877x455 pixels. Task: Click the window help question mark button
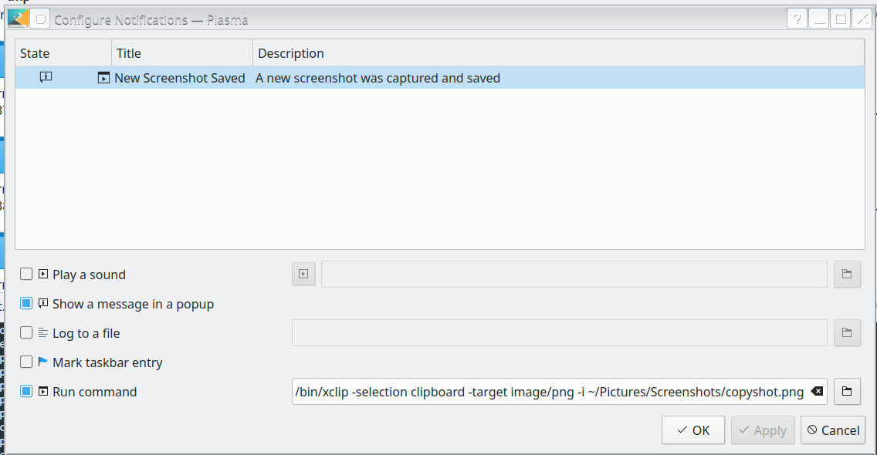tap(797, 19)
